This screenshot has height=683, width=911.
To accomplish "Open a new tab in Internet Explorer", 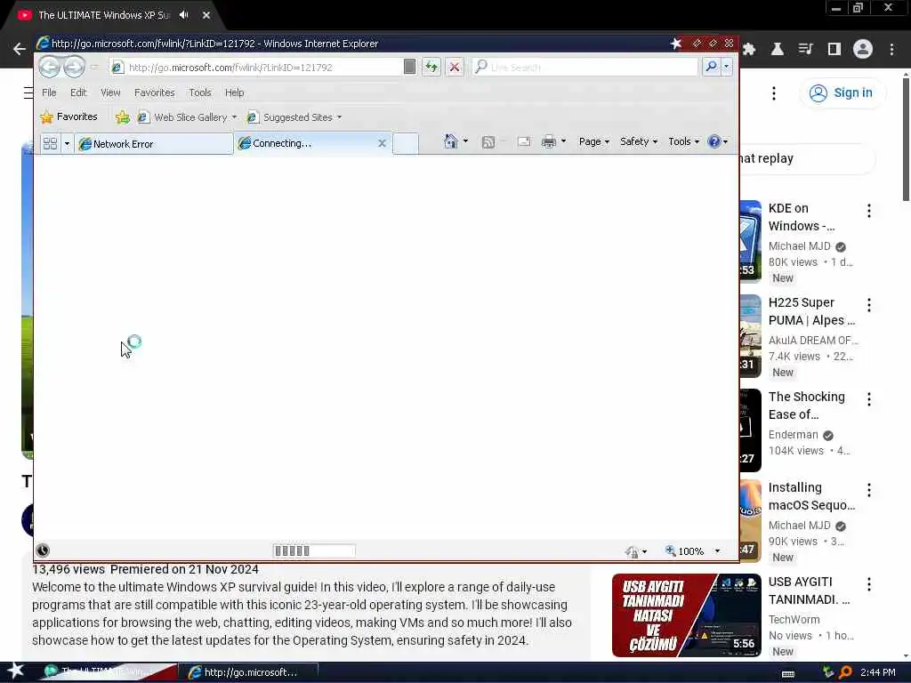I will click(x=406, y=143).
